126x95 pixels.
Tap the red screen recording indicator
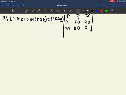click(112, 1)
